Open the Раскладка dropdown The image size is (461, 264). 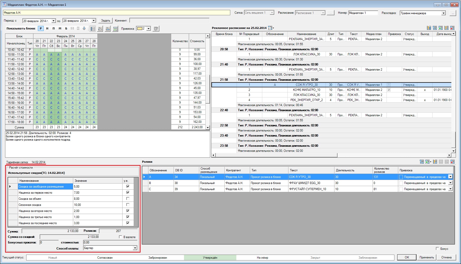(443, 13)
